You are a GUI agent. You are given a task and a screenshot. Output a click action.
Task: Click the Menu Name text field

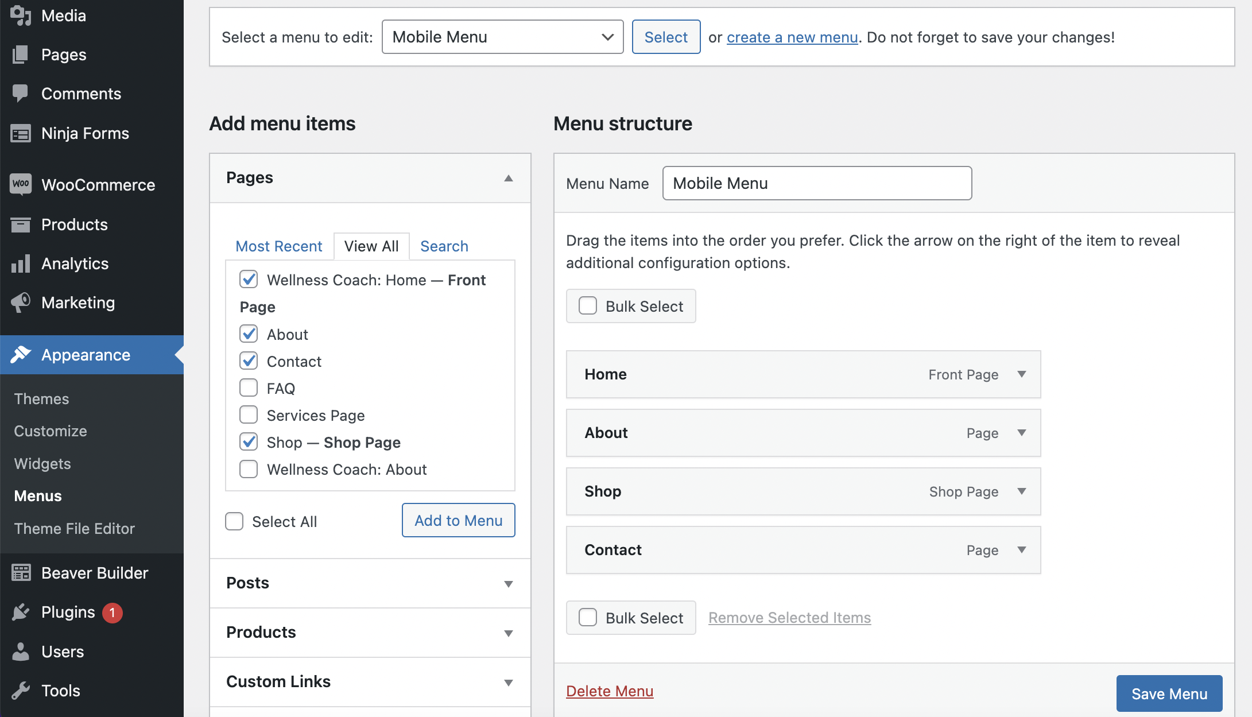click(816, 184)
